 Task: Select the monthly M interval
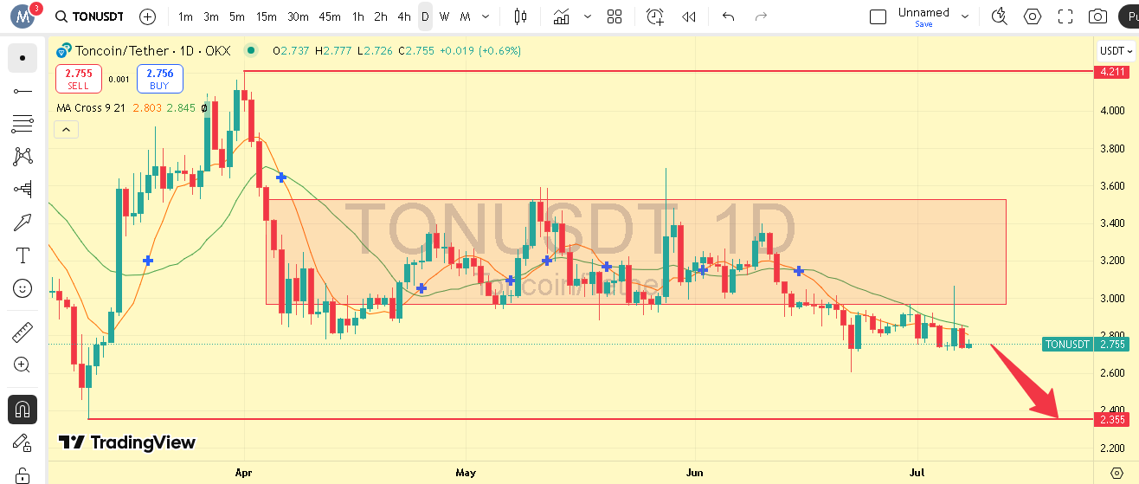pos(466,16)
